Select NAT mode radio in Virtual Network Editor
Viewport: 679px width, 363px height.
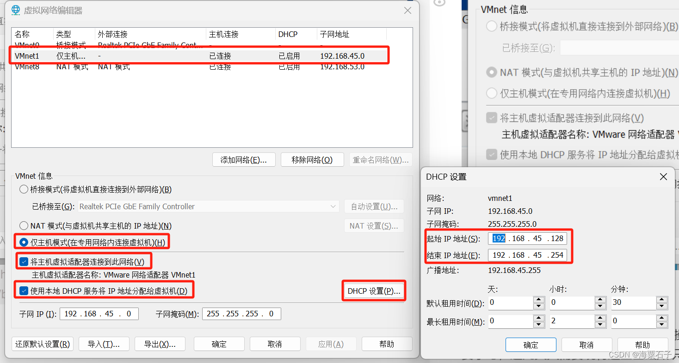(24, 226)
